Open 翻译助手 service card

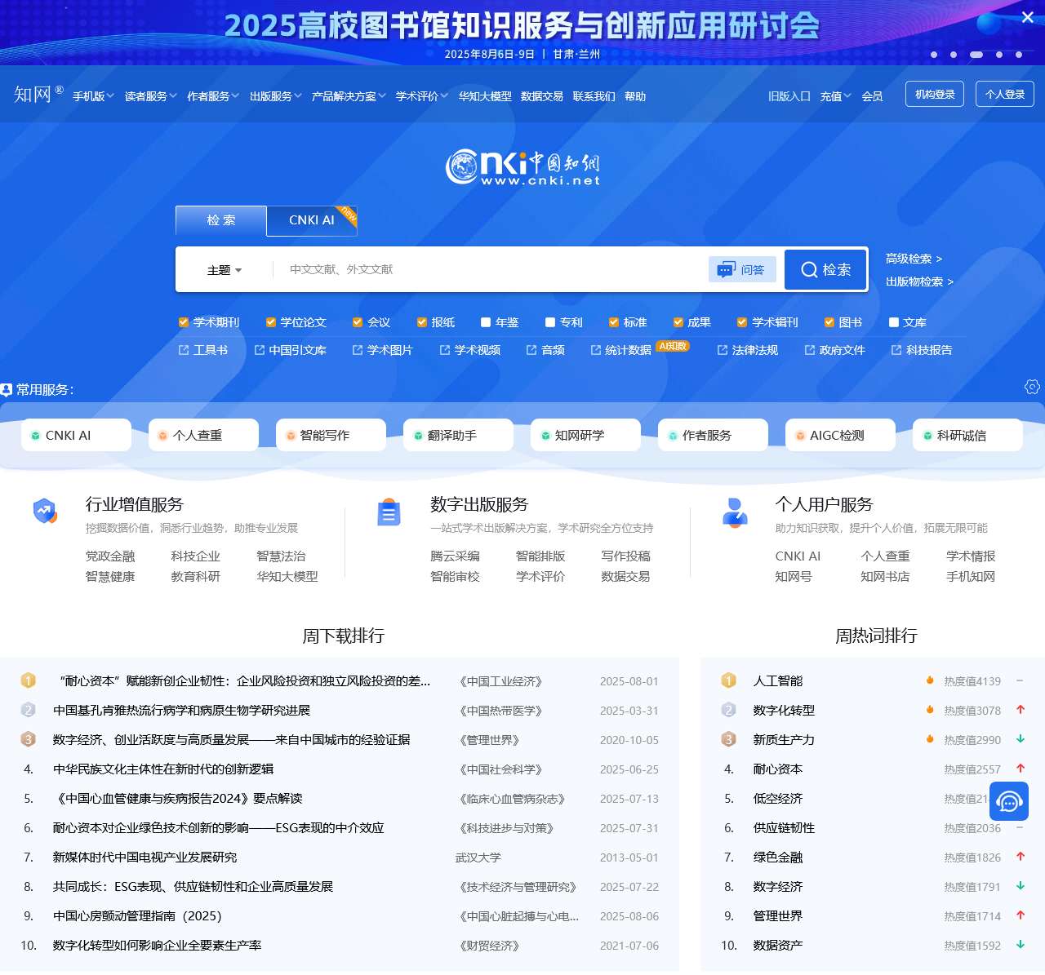[x=458, y=435]
